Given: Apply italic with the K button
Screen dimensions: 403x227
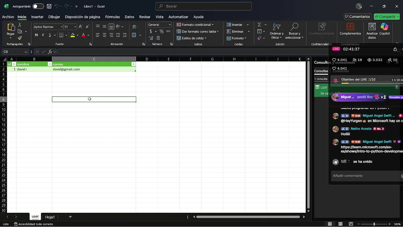Looking at the screenshot, I should 43,35.
